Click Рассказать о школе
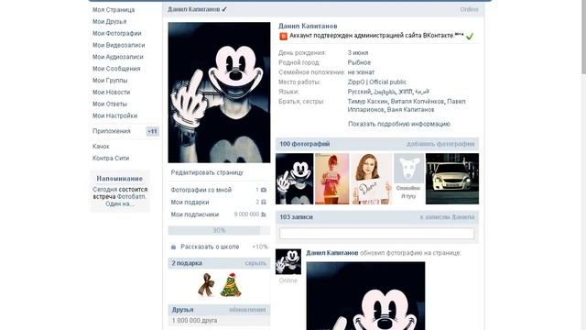Viewport: 586px width, 330px height. (x=210, y=247)
